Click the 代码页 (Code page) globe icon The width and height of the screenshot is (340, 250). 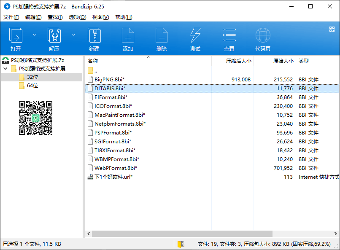tap(263, 35)
